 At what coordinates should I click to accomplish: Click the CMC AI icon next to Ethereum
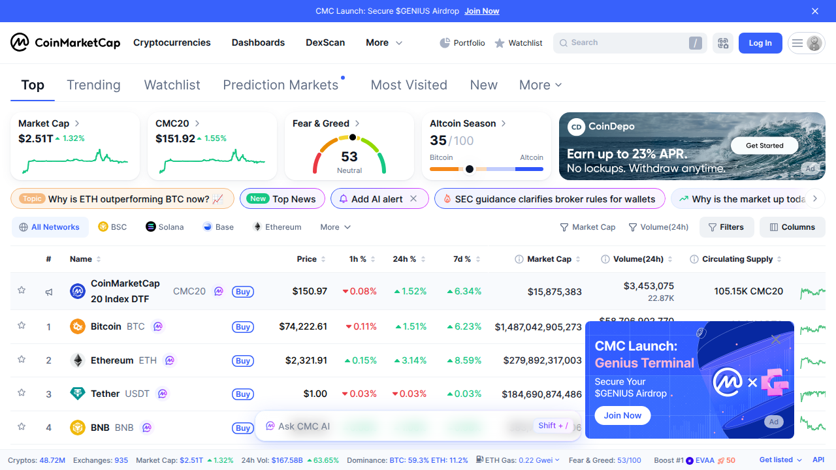tap(170, 360)
